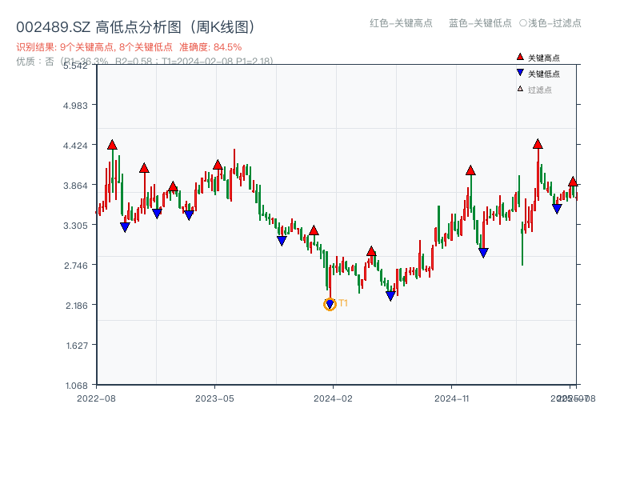Select the third blue key-low triangle from the left
Viewport: 640px width, 480px height.
click(x=189, y=215)
